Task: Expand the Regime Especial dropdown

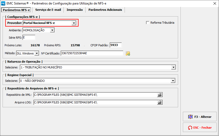Action: coord(173,81)
